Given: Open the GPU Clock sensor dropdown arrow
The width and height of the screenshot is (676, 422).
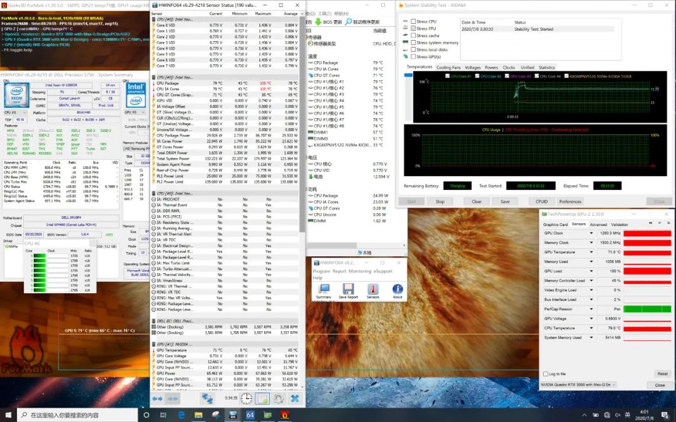Looking at the screenshot, I should pyautogui.click(x=591, y=233).
